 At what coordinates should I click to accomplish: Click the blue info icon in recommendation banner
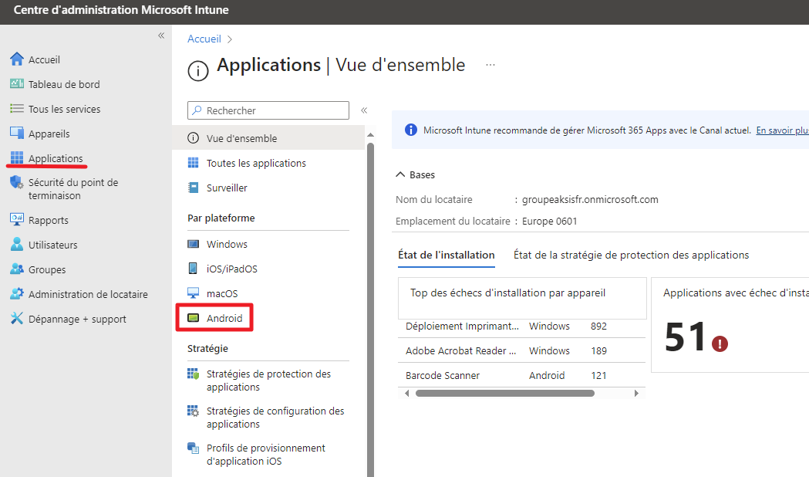(x=411, y=130)
